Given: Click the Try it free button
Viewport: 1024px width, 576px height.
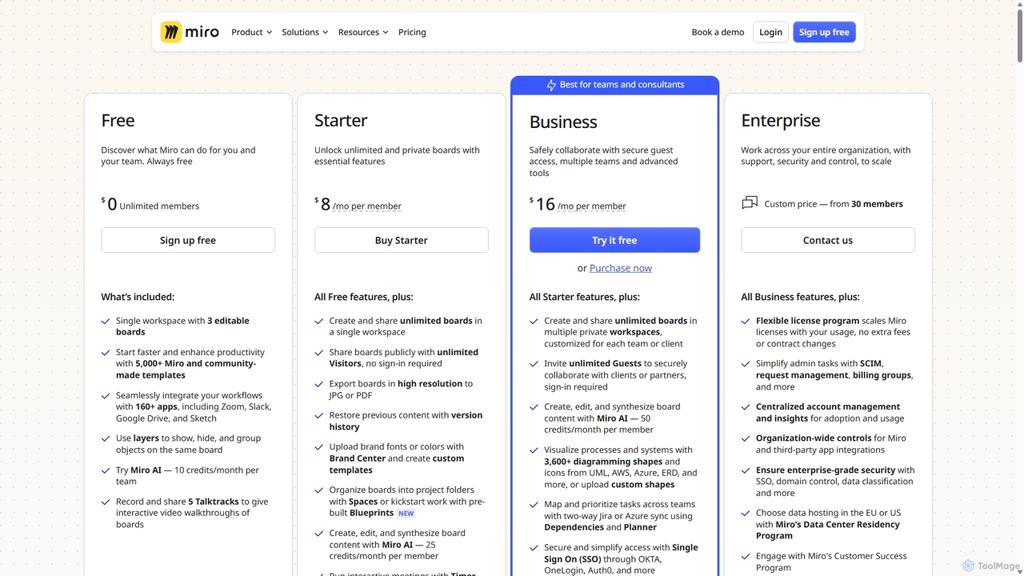Looking at the screenshot, I should (x=614, y=240).
